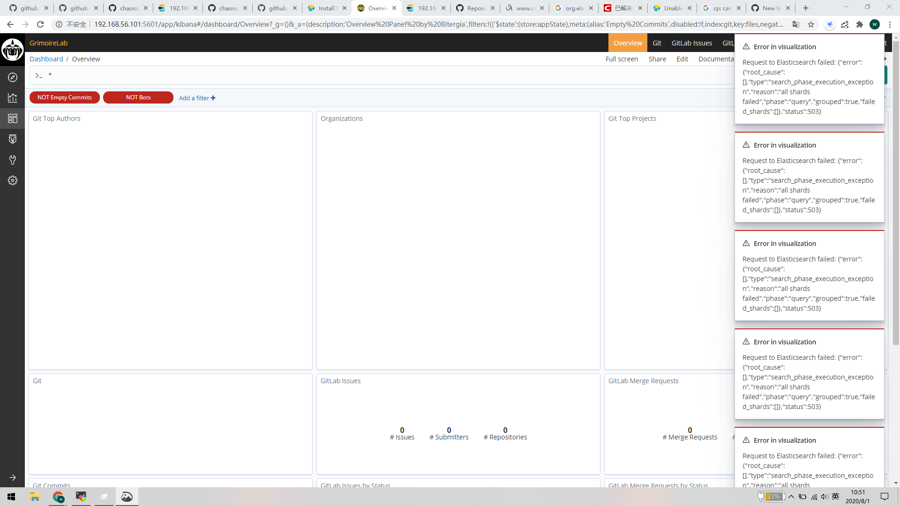Open Visualize via the chart sidebar icon
The height and width of the screenshot is (506, 900).
(13, 98)
